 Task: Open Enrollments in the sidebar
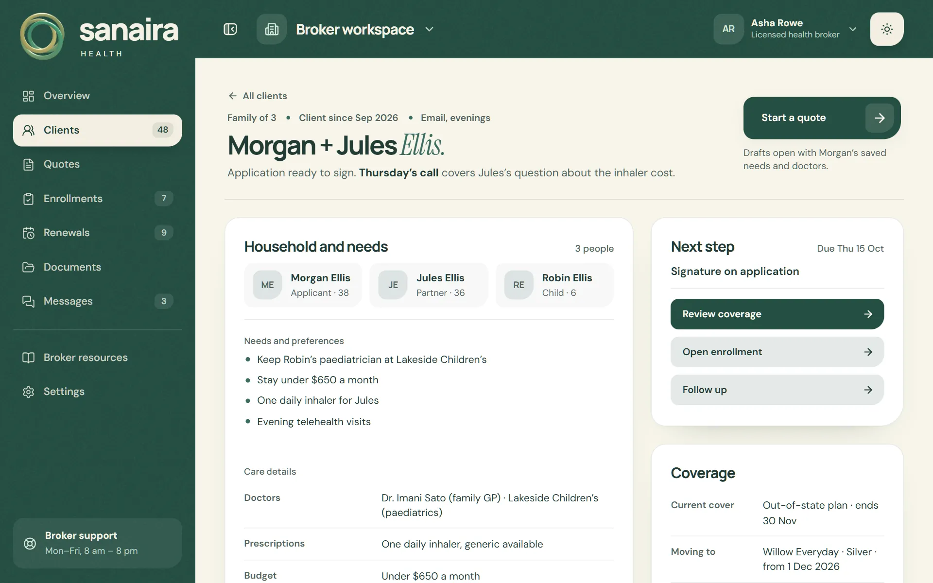(x=98, y=199)
